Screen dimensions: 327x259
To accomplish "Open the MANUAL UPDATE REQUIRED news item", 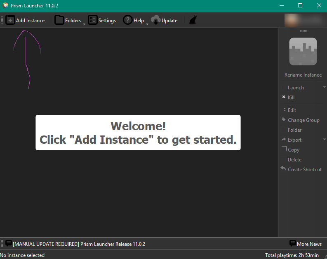I will coord(79,244).
